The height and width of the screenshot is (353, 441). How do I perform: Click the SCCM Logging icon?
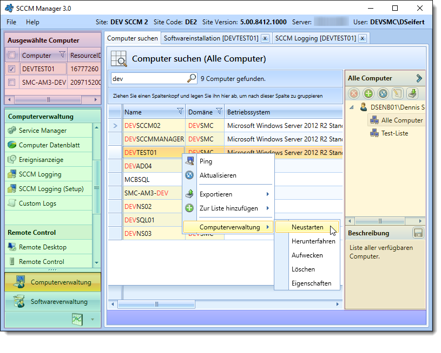(12, 174)
